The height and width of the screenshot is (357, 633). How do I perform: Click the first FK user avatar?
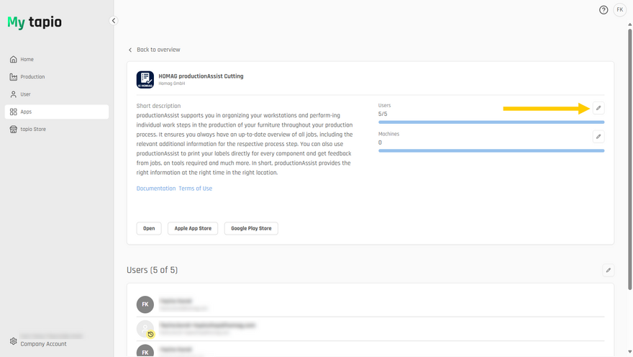click(x=145, y=304)
